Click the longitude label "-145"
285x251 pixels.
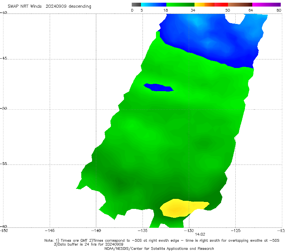point(50,231)
